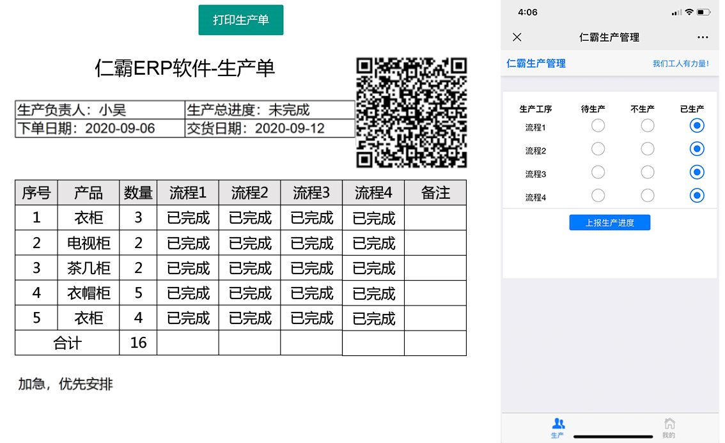Click 衣柜 in row 5
The image size is (725, 443).
88,318
